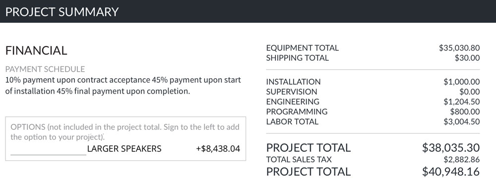
Task: Click the $38,035.30 pre-tax project total
Action: [451, 147]
